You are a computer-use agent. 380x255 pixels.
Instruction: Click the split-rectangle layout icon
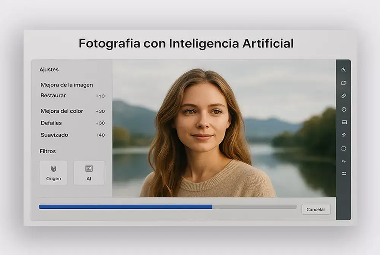pos(344,122)
